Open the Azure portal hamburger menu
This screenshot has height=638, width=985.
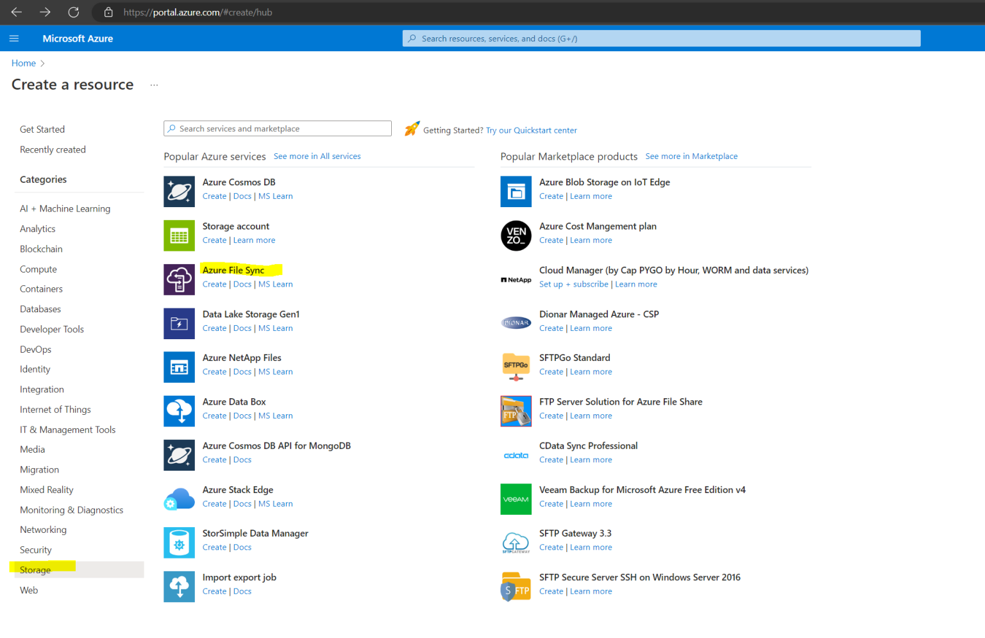point(14,38)
